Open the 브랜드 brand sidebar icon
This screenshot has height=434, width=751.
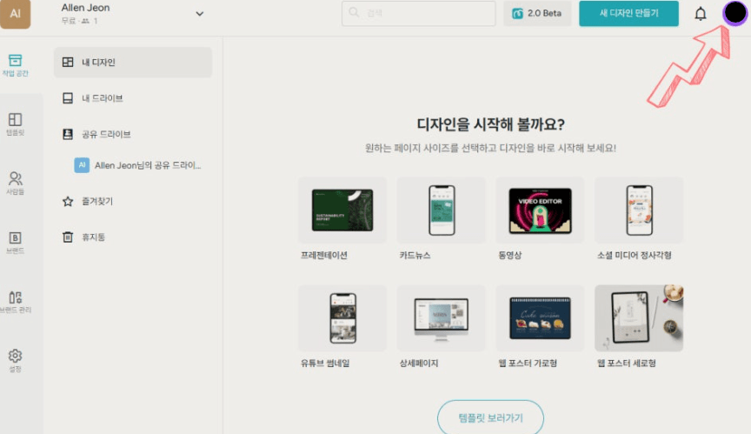[15, 242]
